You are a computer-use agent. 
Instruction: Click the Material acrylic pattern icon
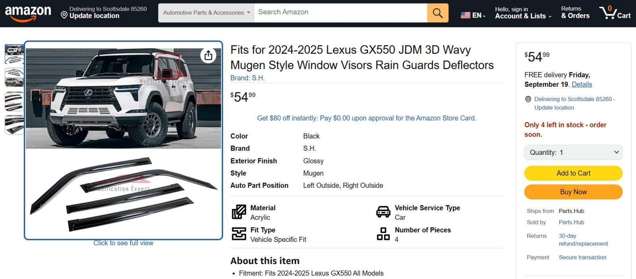click(238, 212)
